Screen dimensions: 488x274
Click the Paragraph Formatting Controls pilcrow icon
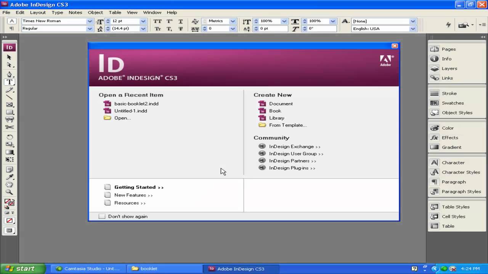coord(12,29)
